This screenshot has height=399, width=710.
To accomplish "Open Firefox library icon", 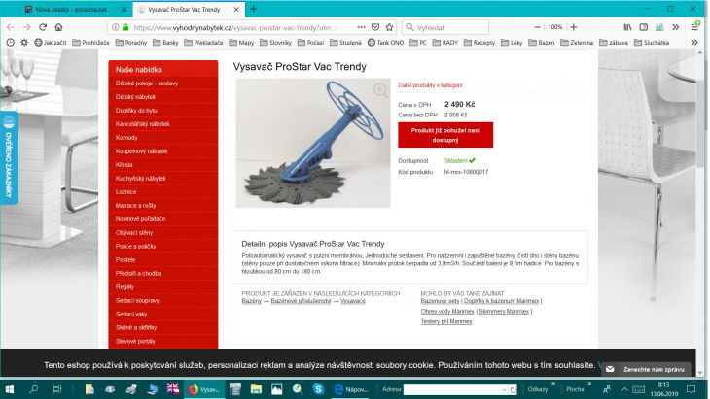I will pos(627,27).
